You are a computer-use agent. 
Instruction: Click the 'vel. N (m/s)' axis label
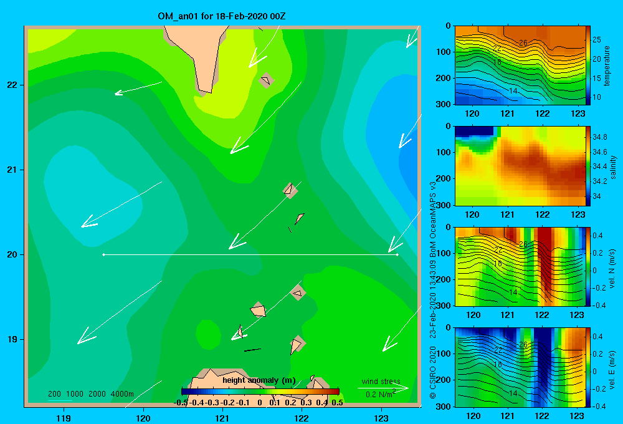[x=612, y=269]
